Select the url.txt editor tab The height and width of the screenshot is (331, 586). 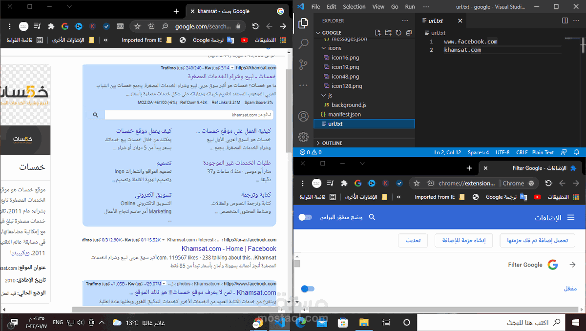pyautogui.click(x=441, y=21)
